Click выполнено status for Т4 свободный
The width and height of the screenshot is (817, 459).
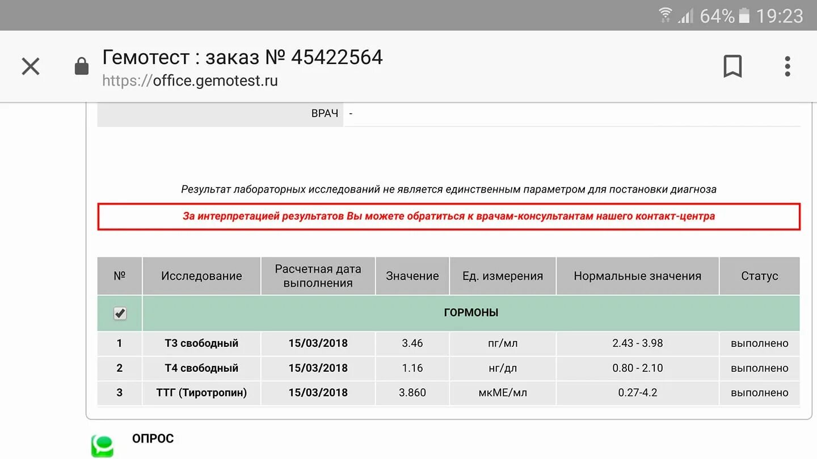pyautogui.click(x=760, y=368)
